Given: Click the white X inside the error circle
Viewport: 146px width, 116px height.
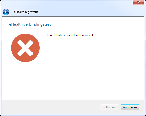Looking at the screenshot, I should click(x=25, y=48).
